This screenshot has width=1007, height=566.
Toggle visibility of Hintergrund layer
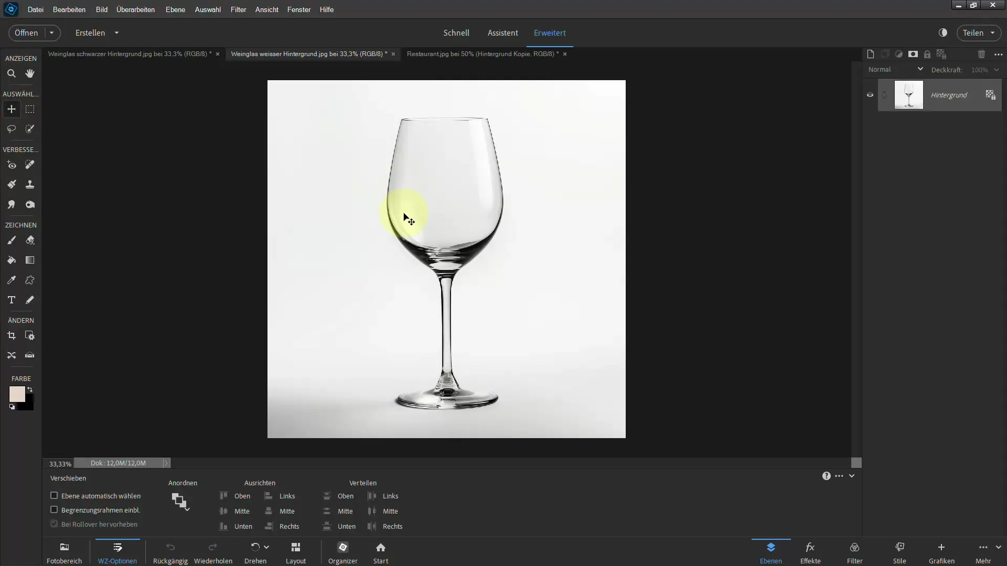coord(870,95)
